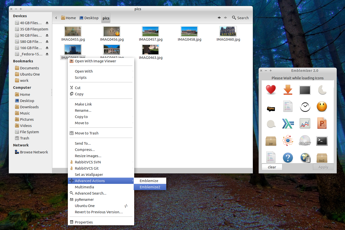Choose Emblemize2 from Advanced Actions
345x230 pixels.
click(149, 187)
